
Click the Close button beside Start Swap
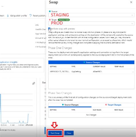(69, 133)
